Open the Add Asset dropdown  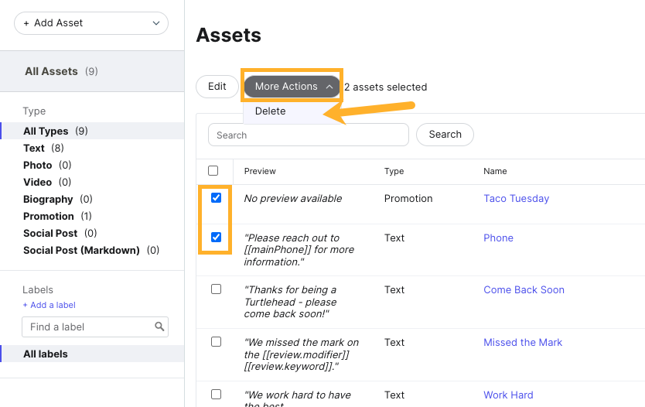click(91, 23)
